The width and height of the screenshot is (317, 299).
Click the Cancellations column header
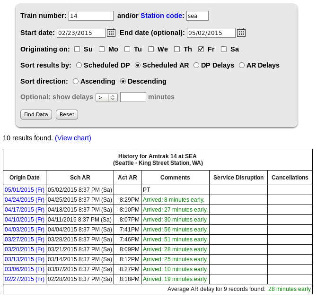tap(290, 178)
